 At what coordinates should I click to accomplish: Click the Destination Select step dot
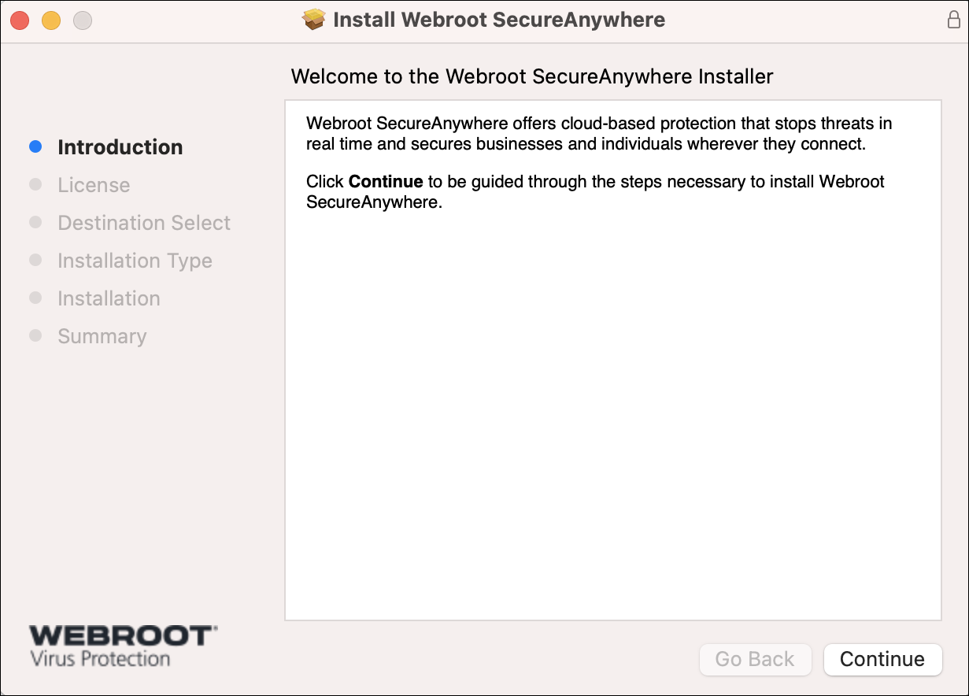(x=35, y=222)
